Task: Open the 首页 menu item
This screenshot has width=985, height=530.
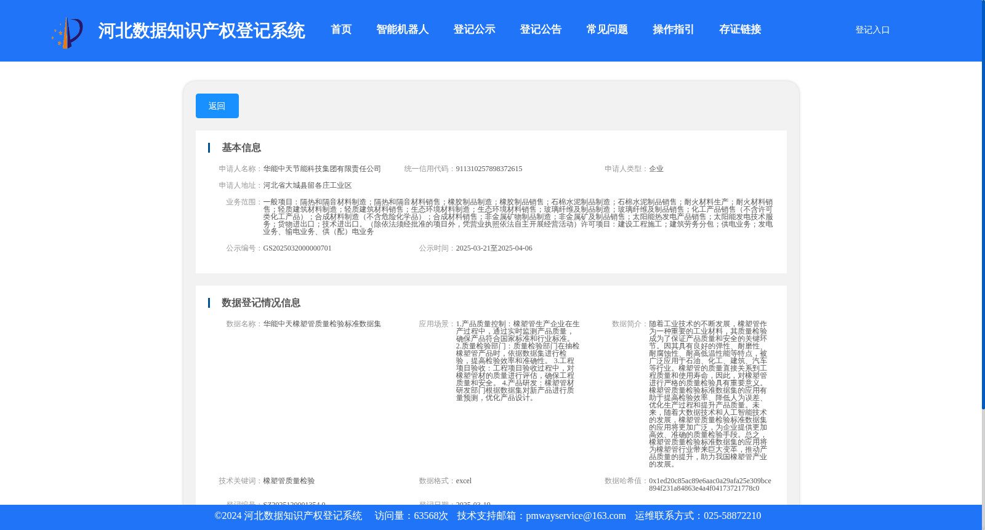Action: (x=341, y=30)
